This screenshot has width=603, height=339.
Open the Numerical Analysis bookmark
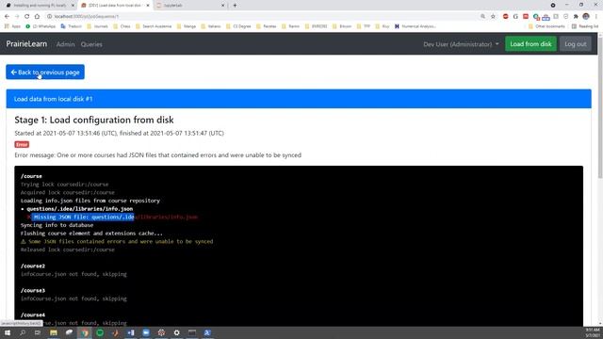pyautogui.click(x=416, y=26)
